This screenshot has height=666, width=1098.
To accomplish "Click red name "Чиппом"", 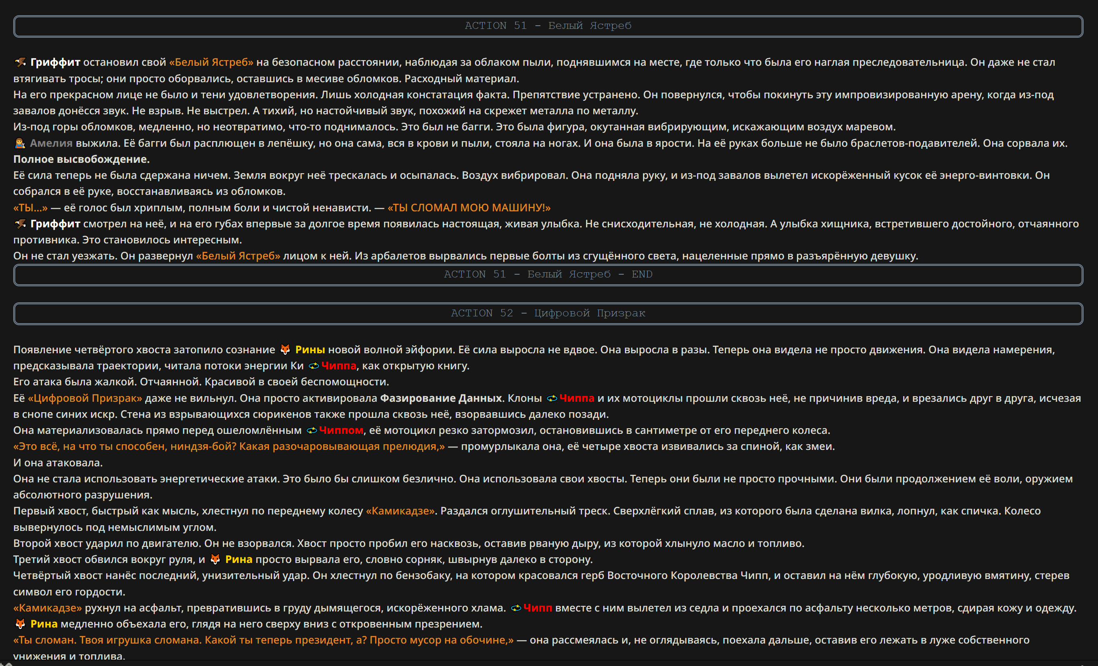I will [x=341, y=430].
